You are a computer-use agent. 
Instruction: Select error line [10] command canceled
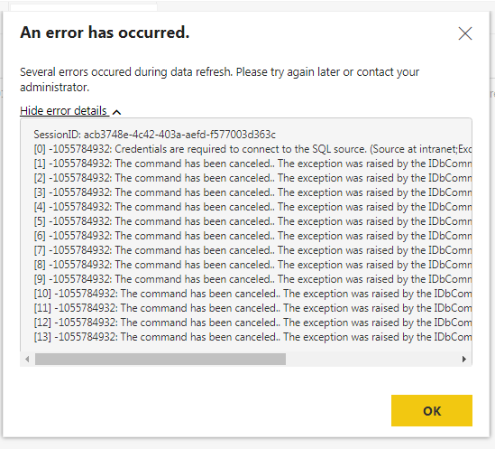(x=252, y=294)
